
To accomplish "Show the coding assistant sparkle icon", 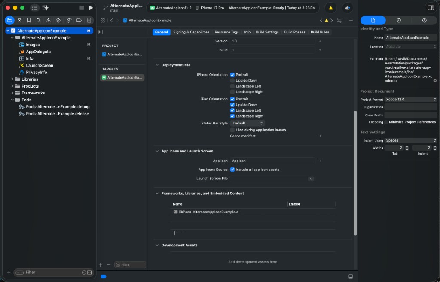I will [46, 8].
